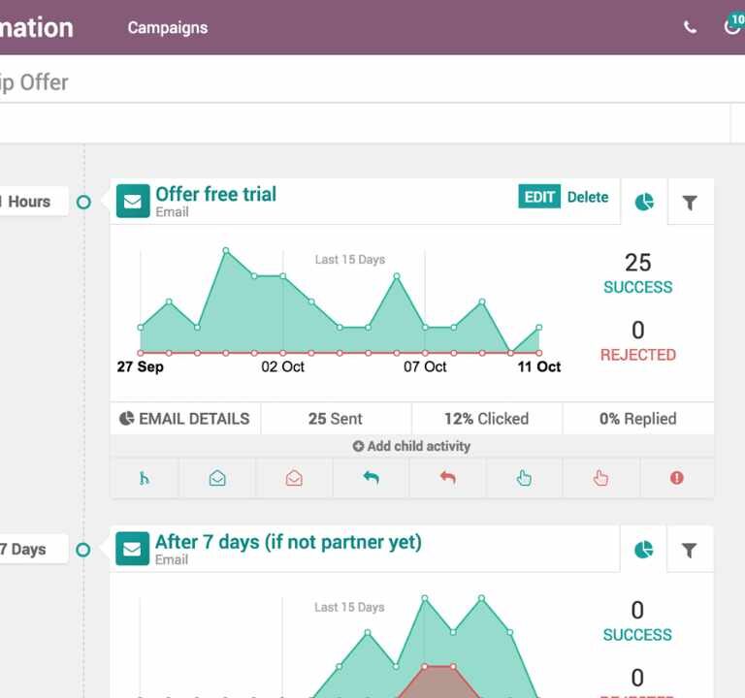Open filter tab of After 7 days activity
The image size is (745, 698).
[x=690, y=550]
